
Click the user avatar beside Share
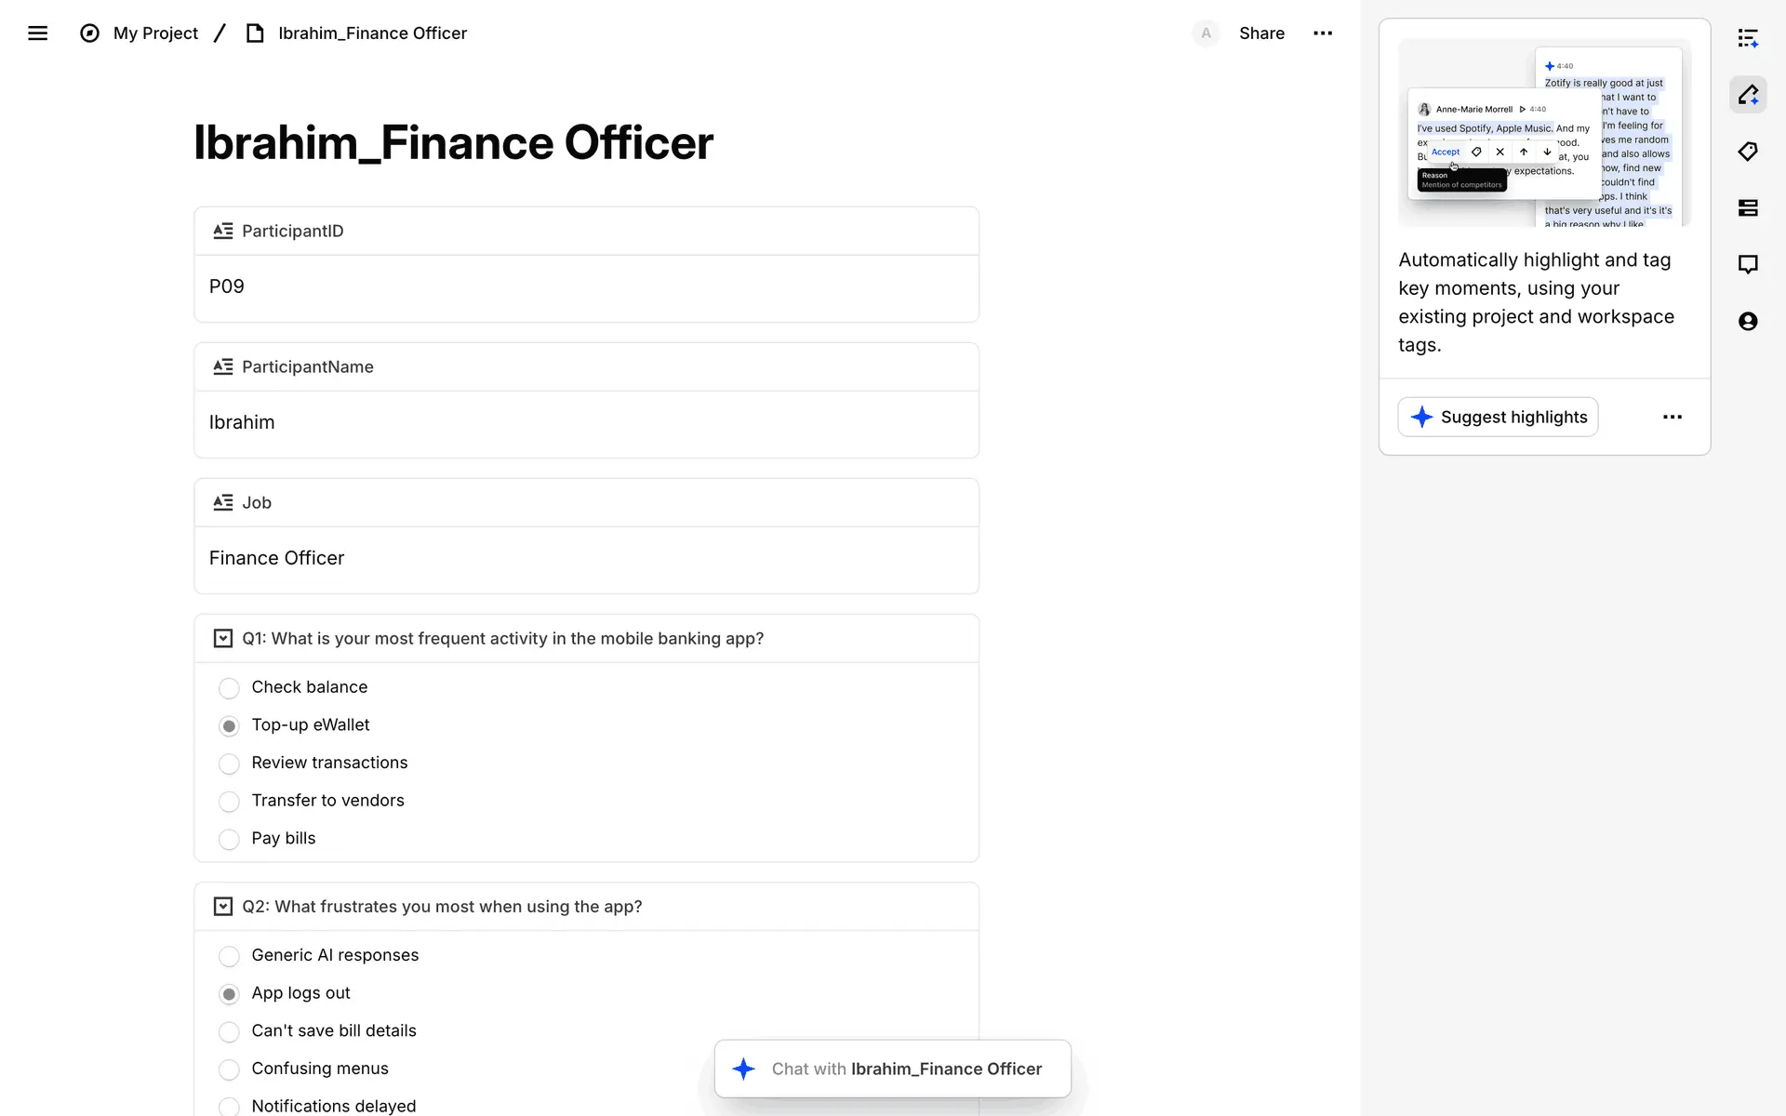tap(1206, 33)
